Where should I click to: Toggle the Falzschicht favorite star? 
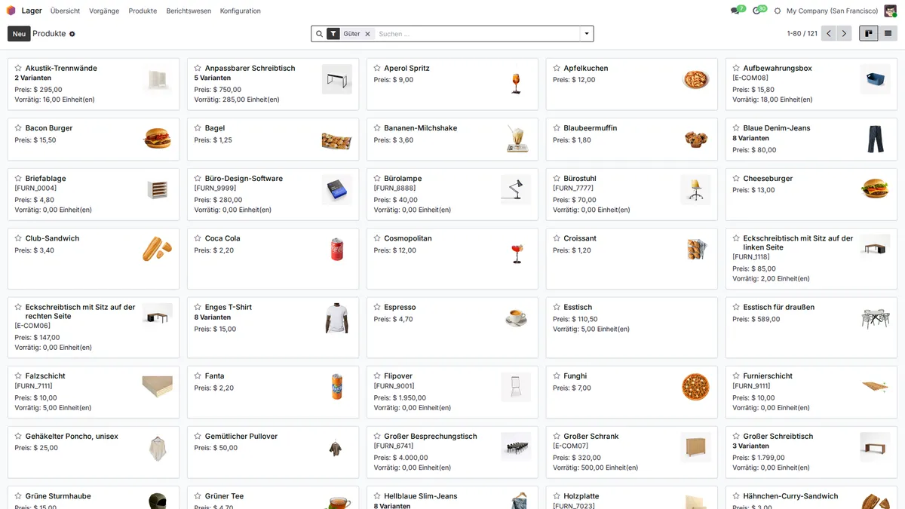(18, 376)
